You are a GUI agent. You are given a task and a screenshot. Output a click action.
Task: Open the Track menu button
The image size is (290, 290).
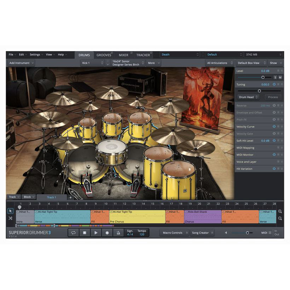14,197
